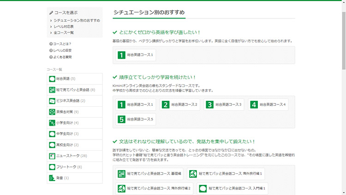Image resolution: width=346 pixels, height=195 pixels.
Task: Select the 発音 category icon
Action: pos(52,178)
